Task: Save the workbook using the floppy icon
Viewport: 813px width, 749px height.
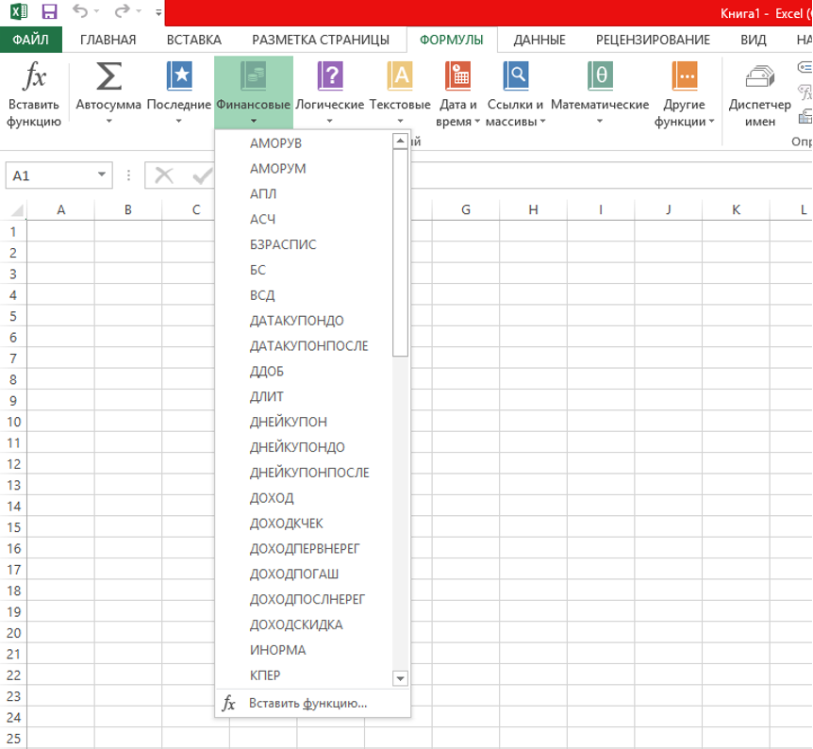Action: pos(49,11)
